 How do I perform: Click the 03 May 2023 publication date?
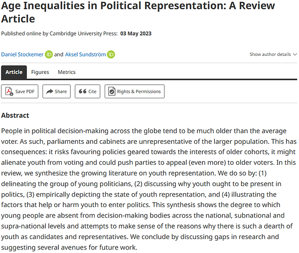[x=136, y=33]
